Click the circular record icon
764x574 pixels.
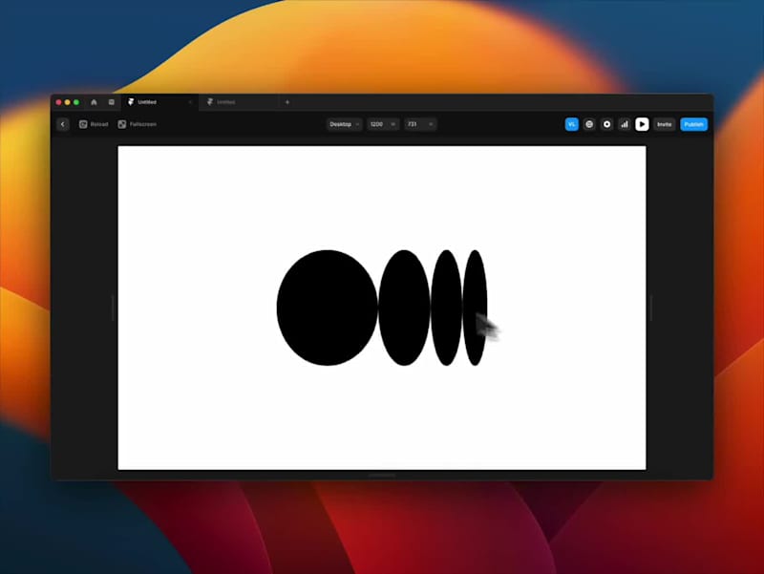[606, 124]
